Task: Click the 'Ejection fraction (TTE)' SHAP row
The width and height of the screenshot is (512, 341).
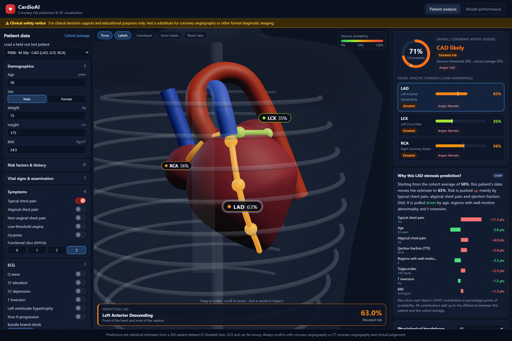Action: (x=450, y=250)
